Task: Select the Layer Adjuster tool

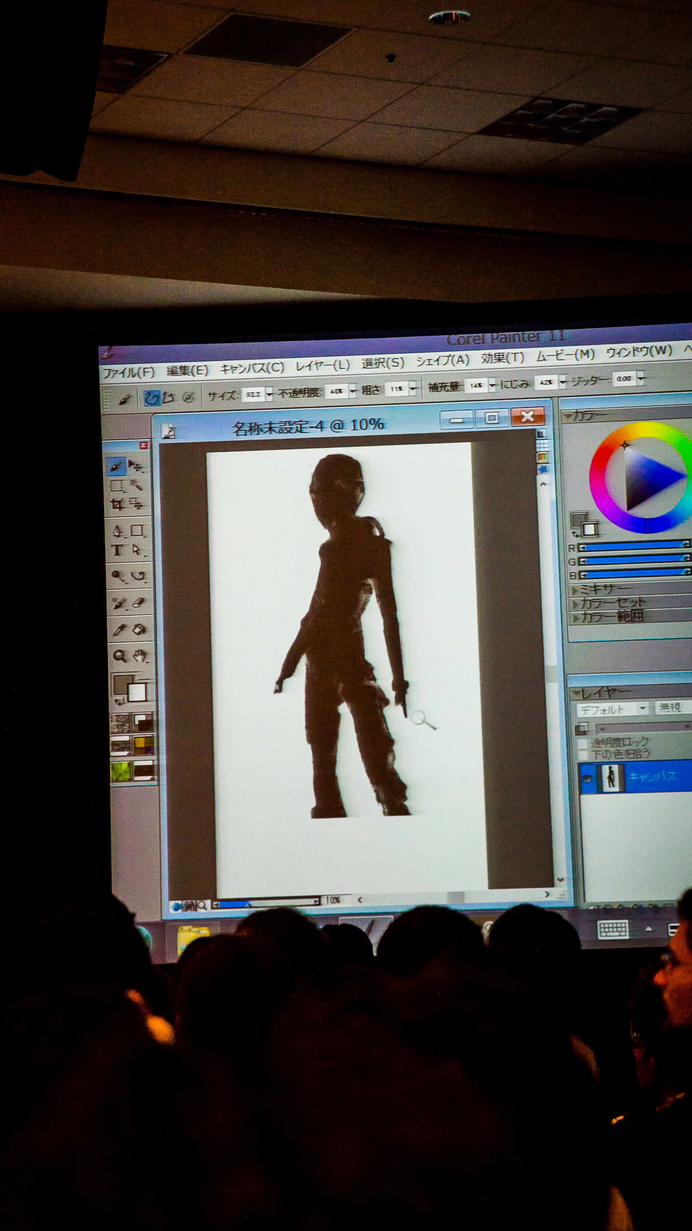Action: pos(137,467)
